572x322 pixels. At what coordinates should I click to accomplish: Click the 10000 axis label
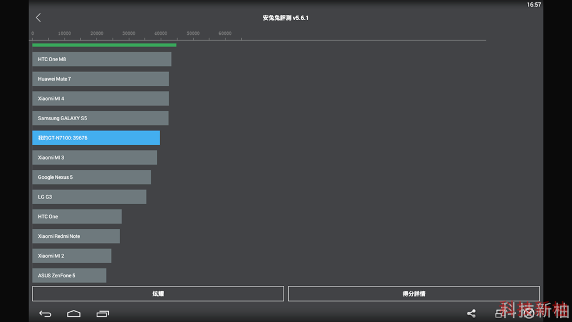(x=64, y=33)
